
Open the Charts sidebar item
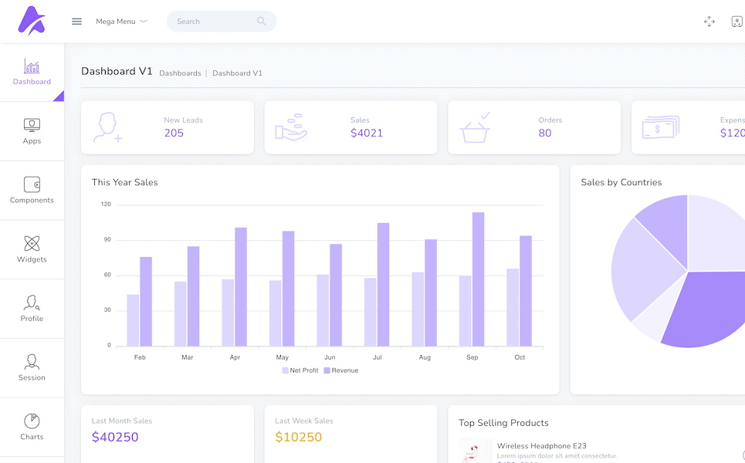click(32, 427)
